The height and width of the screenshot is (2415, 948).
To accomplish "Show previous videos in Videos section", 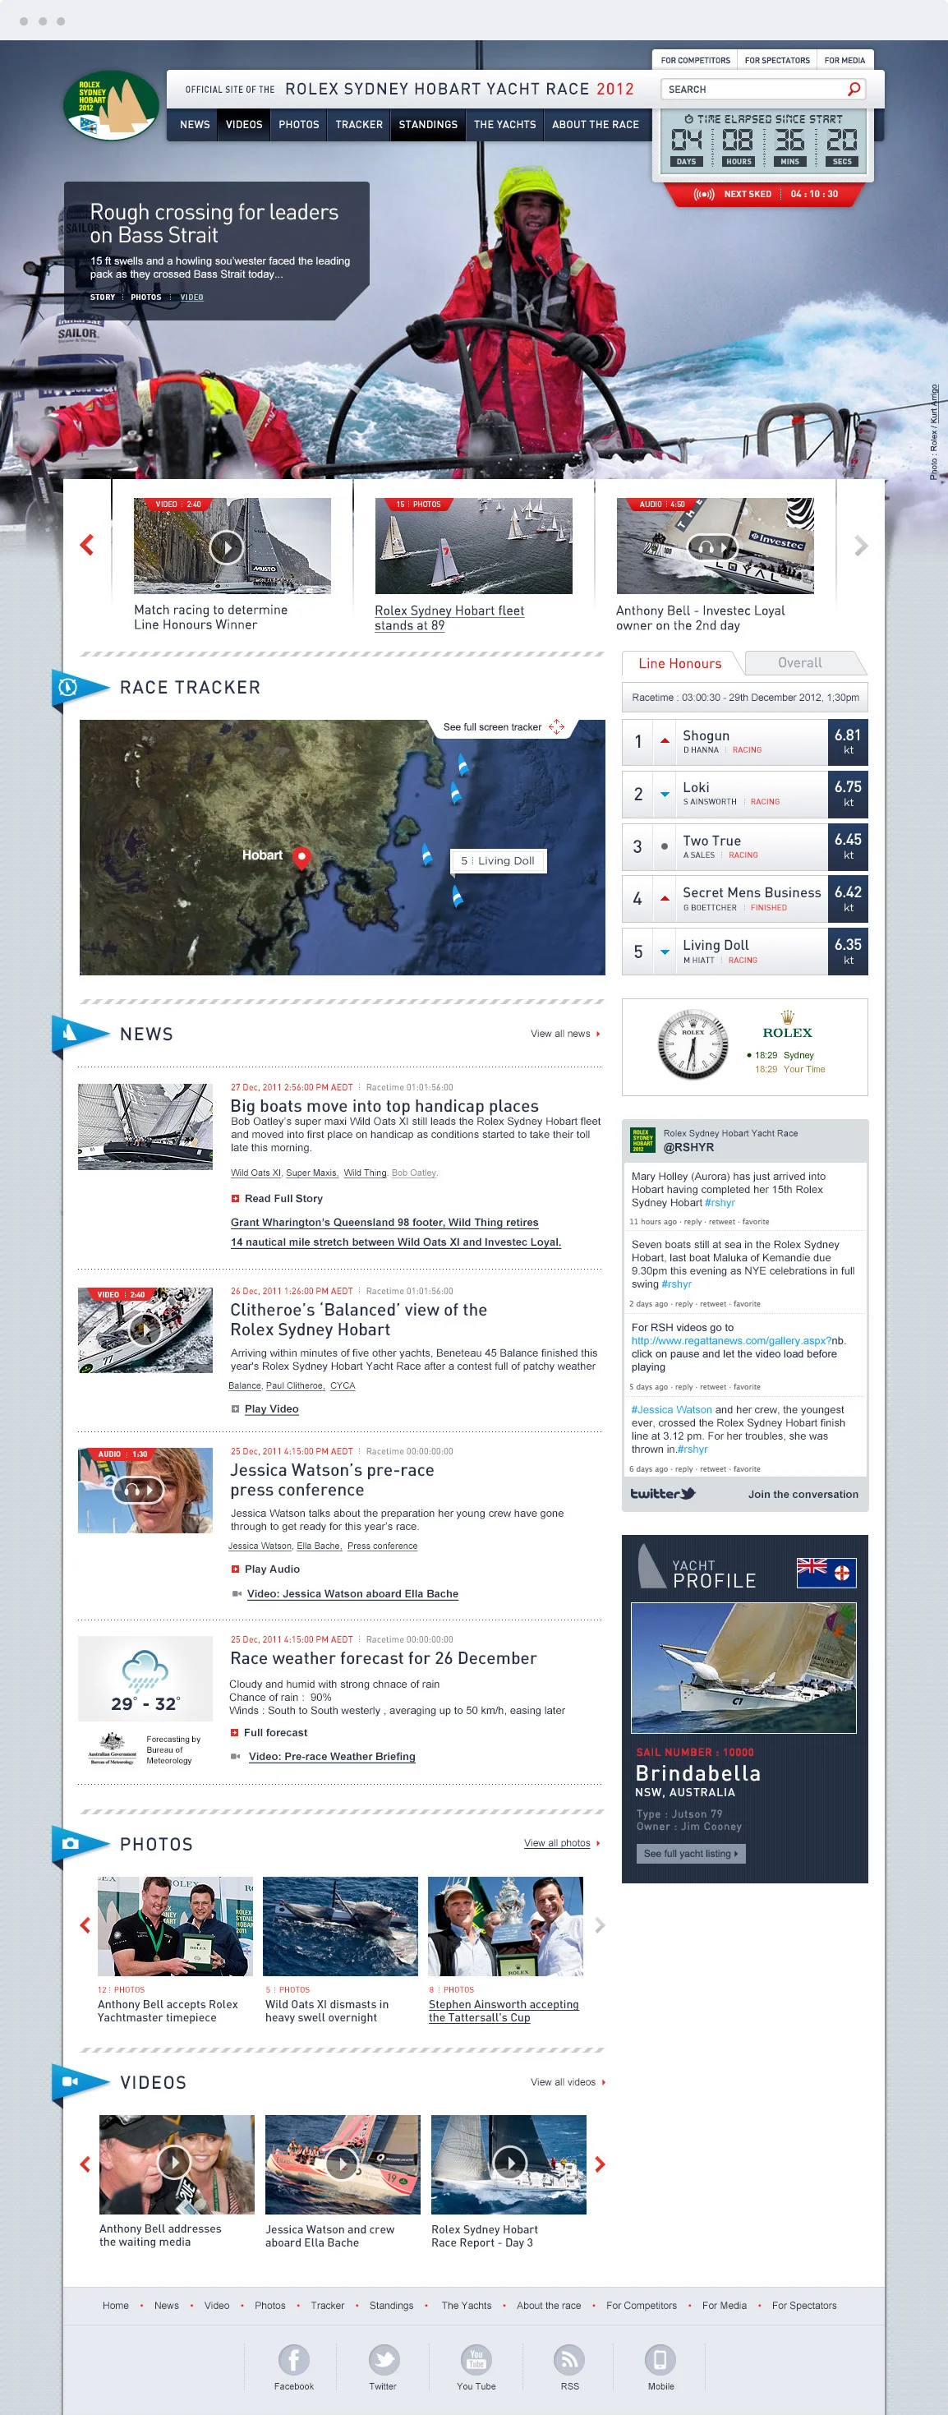I will click(85, 2164).
